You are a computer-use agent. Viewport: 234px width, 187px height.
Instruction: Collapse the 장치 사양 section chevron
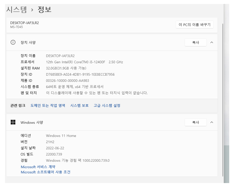pos(212,42)
